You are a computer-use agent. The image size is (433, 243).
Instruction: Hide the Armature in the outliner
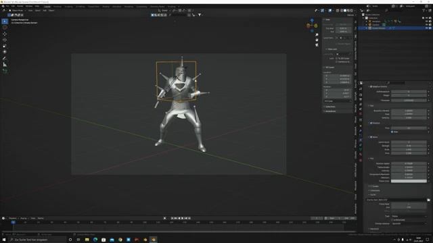pos(427,21)
